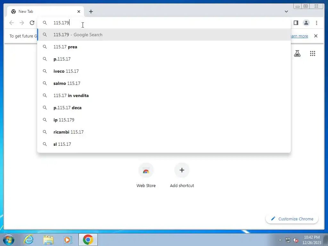328x246 pixels.
Task: Select the sl 115.17 suggestion
Action: click(164, 144)
